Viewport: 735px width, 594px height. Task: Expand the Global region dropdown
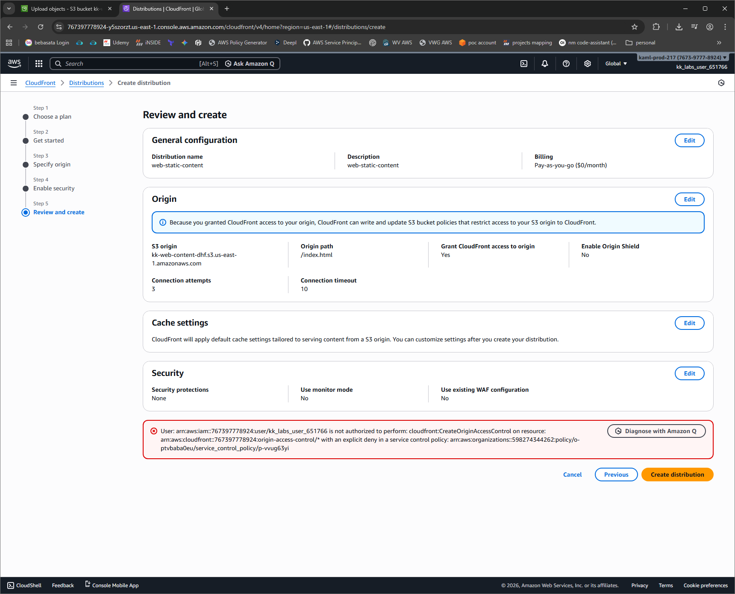pos(616,64)
